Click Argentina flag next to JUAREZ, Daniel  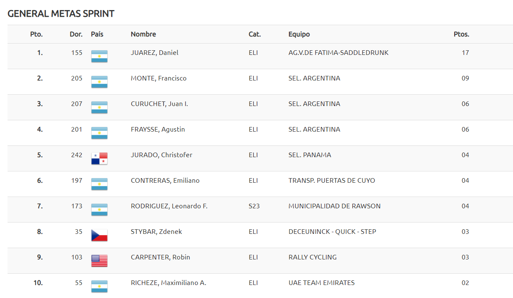click(x=99, y=56)
